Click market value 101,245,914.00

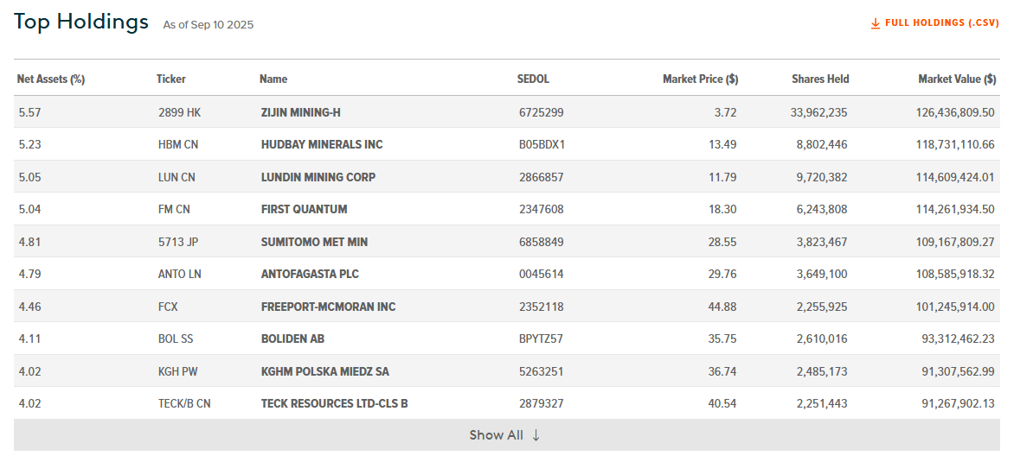(x=955, y=307)
